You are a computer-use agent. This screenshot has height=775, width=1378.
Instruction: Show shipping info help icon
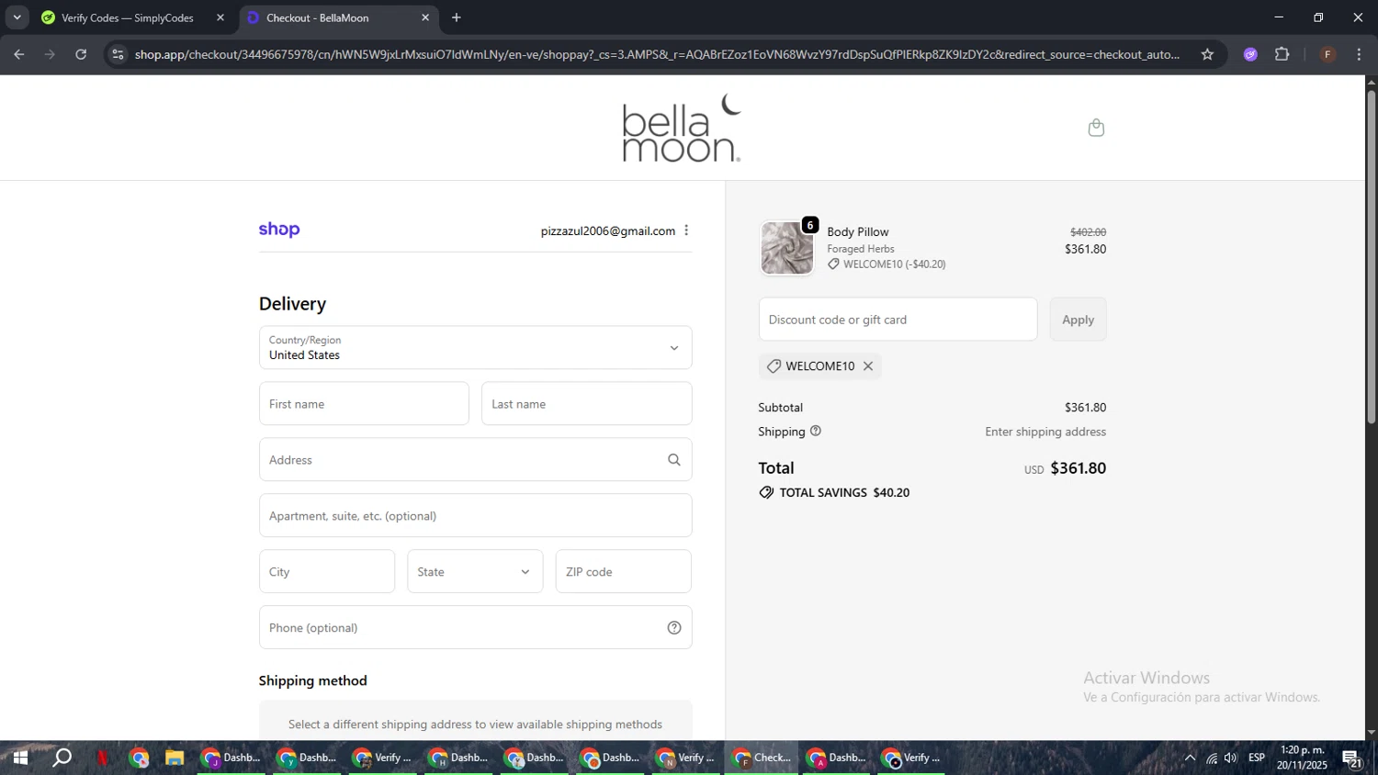pyautogui.click(x=816, y=431)
